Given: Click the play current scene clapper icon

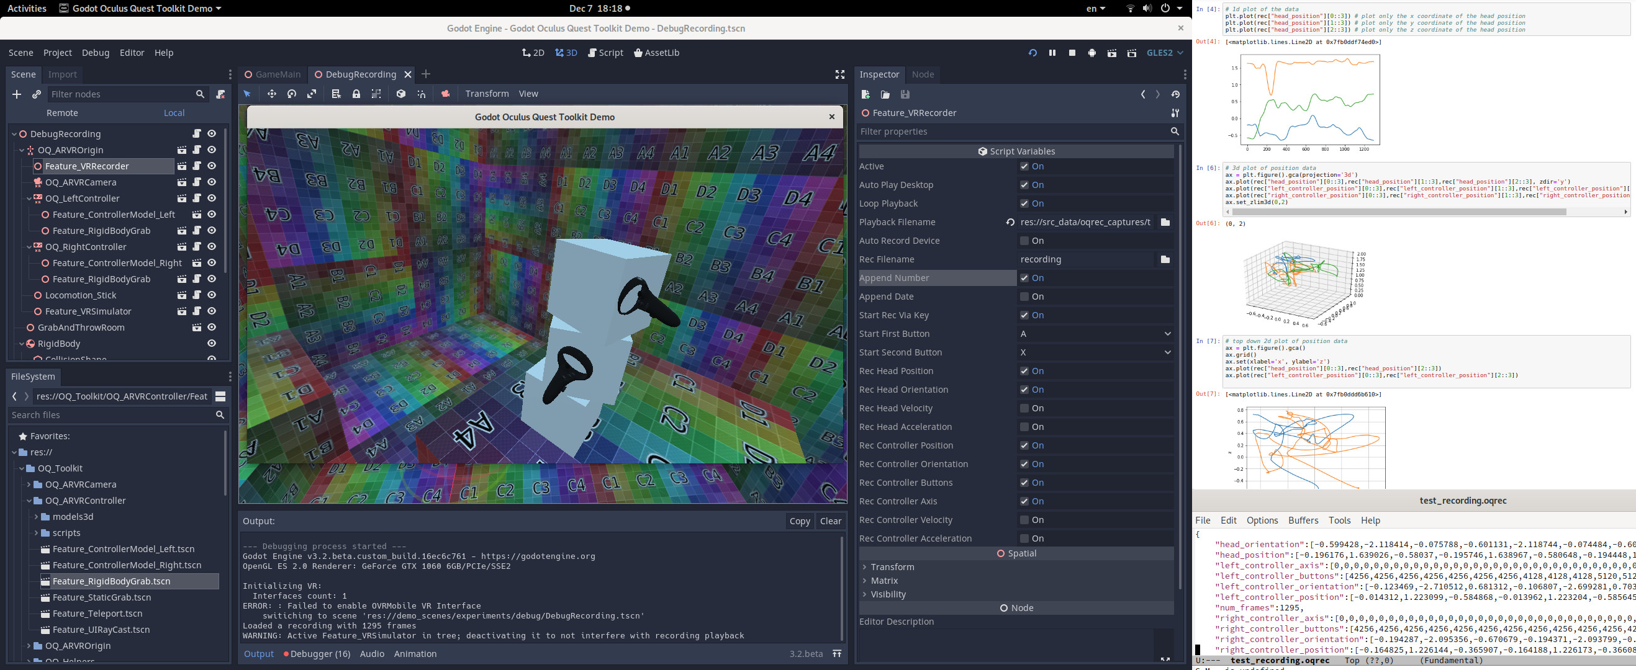Looking at the screenshot, I should coord(1112,53).
